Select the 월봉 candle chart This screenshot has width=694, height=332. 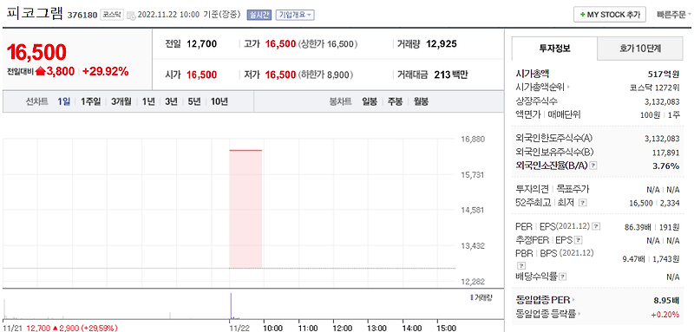click(x=421, y=101)
